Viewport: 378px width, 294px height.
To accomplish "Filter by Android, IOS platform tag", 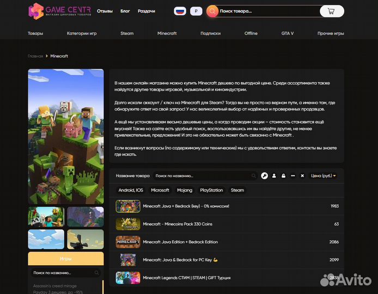I will [x=131, y=190].
